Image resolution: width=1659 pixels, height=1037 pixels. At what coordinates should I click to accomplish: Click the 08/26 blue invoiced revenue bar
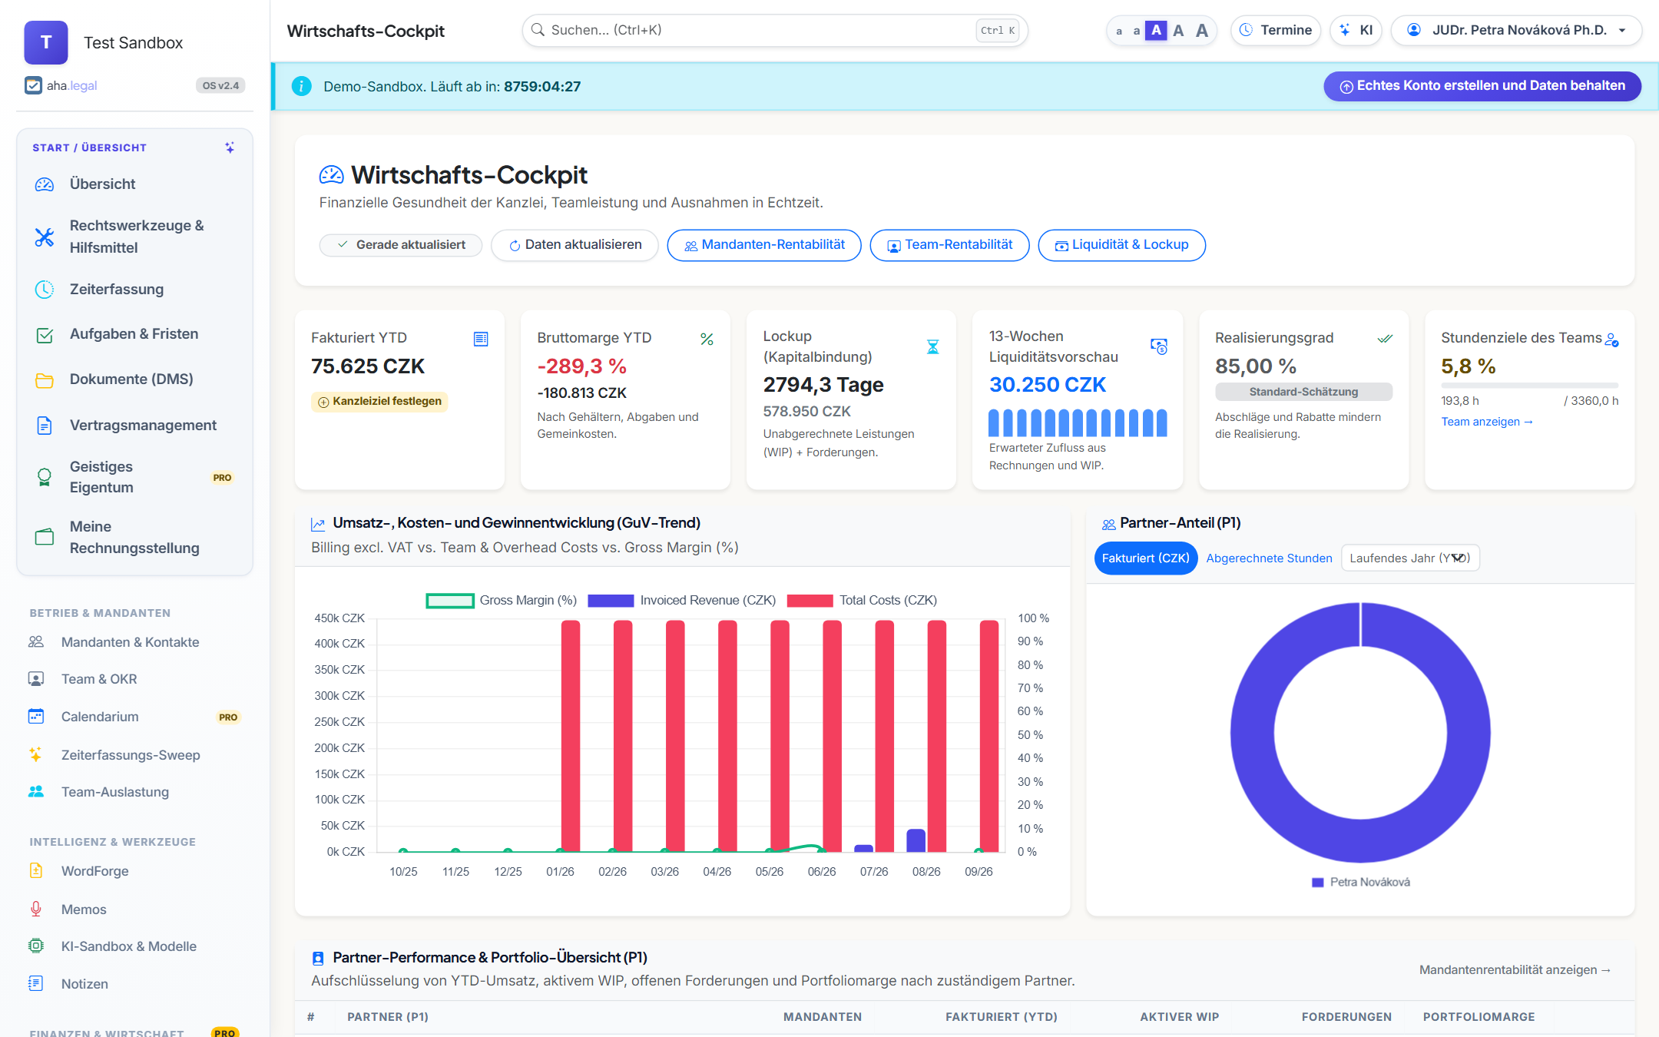916,840
